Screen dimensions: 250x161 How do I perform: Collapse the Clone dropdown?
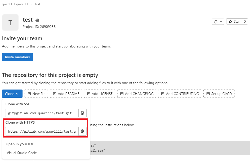12,93
